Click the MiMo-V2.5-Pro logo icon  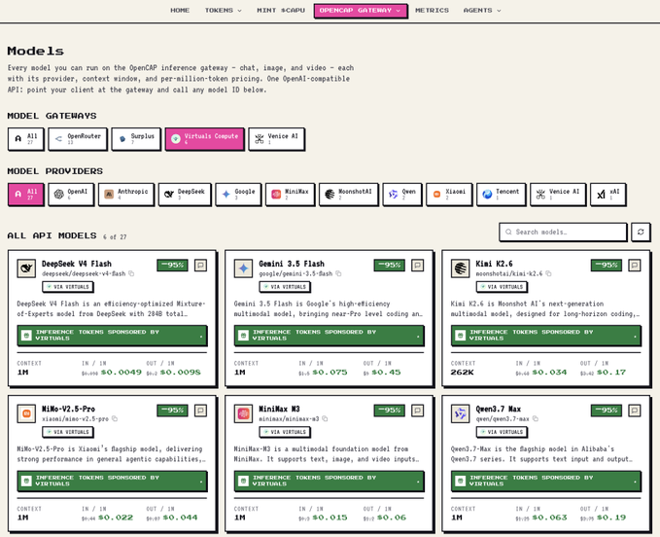pos(26,413)
